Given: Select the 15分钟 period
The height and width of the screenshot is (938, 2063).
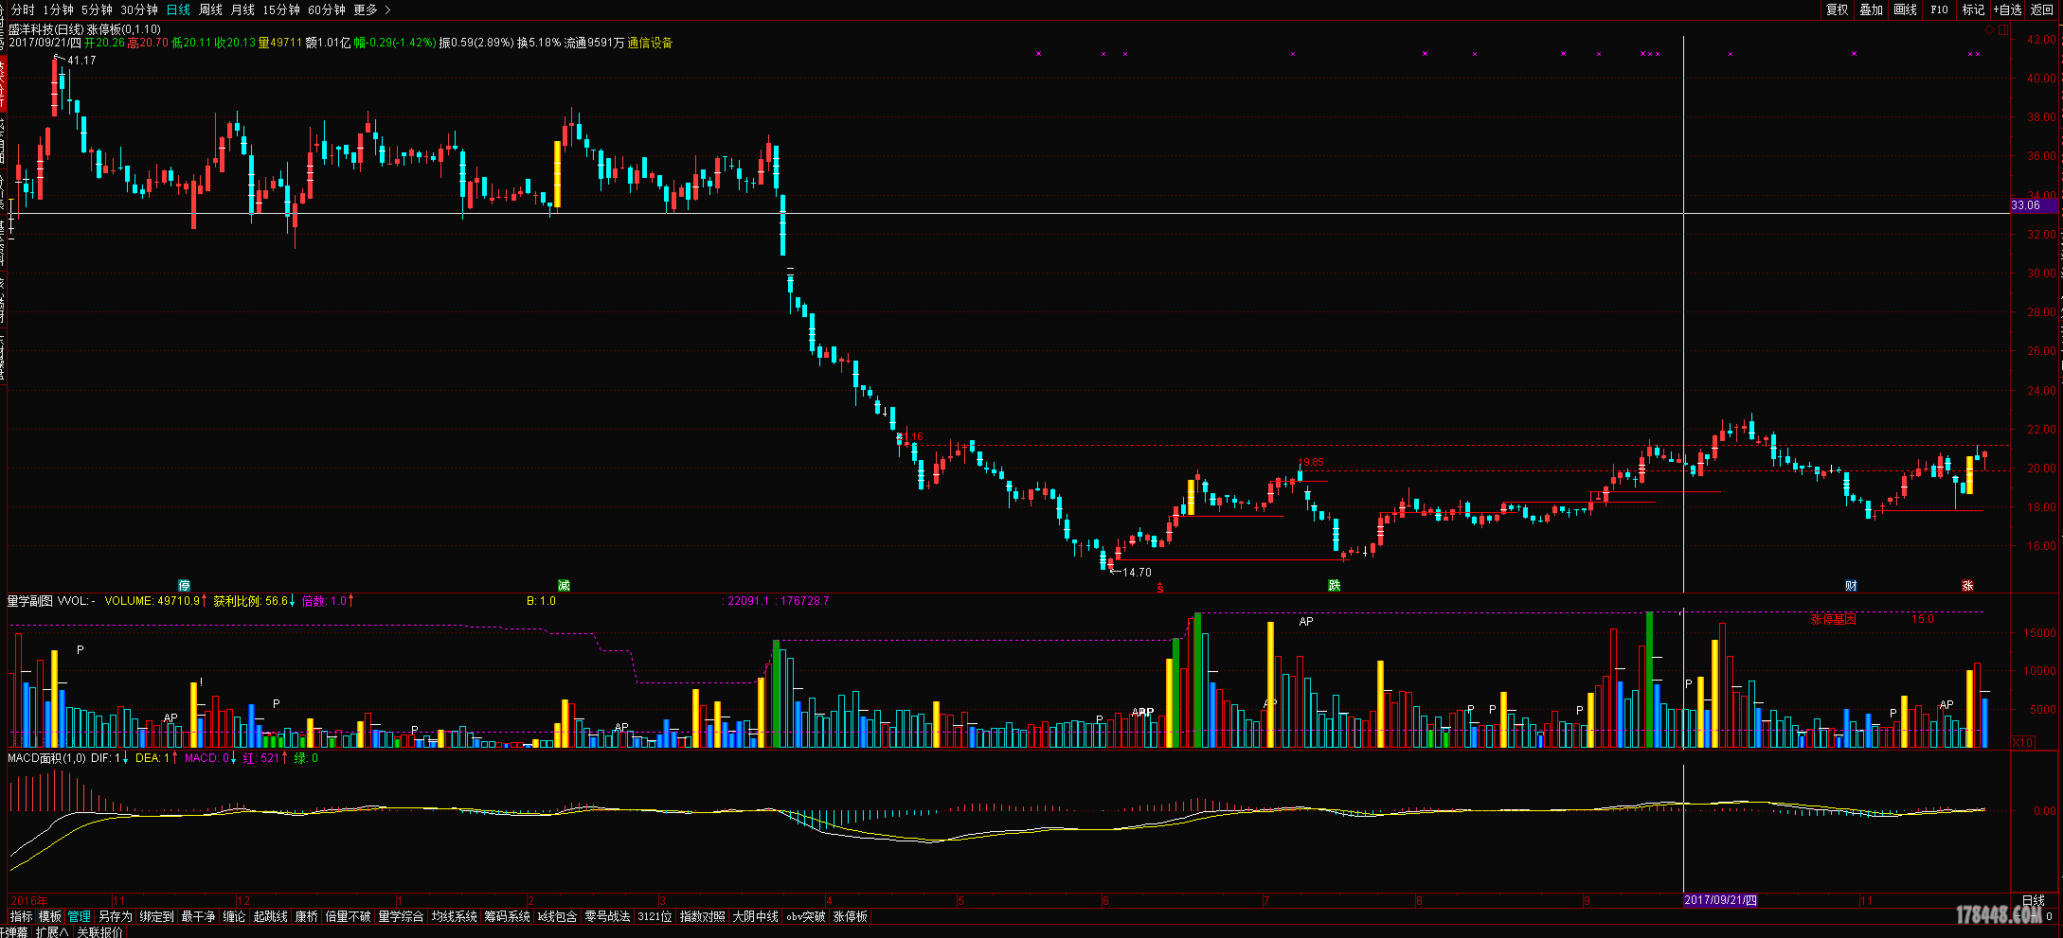Looking at the screenshot, I should (x=281, y=9).
